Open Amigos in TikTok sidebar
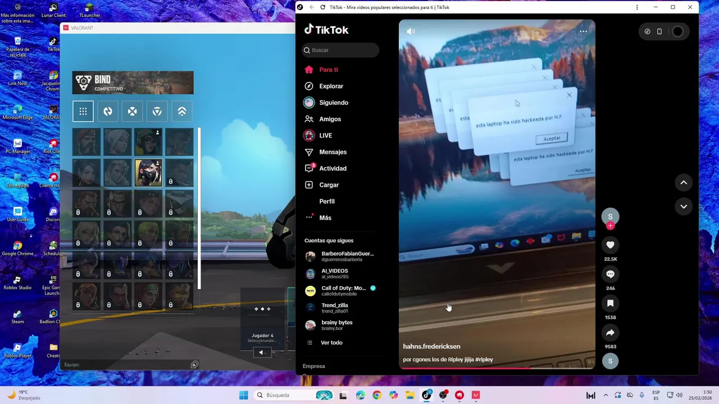This screenshot has height=404, width=719. coord(330,119)
